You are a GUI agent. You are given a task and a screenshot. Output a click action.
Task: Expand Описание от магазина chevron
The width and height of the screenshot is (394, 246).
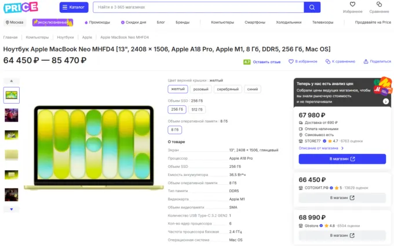342,148
